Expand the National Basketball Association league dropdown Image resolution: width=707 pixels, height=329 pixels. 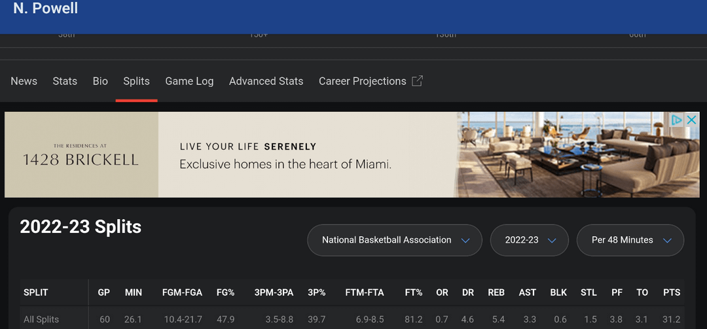(395, 240)
